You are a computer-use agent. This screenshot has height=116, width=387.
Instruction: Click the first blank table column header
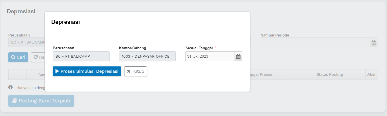click(17, 74)
